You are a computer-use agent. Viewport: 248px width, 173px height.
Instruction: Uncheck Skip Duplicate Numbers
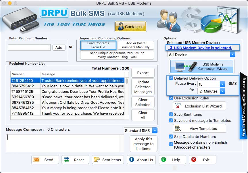[x=171, y=137]
